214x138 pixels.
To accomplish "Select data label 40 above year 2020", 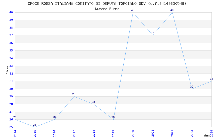I will click(x=133, y=10).
